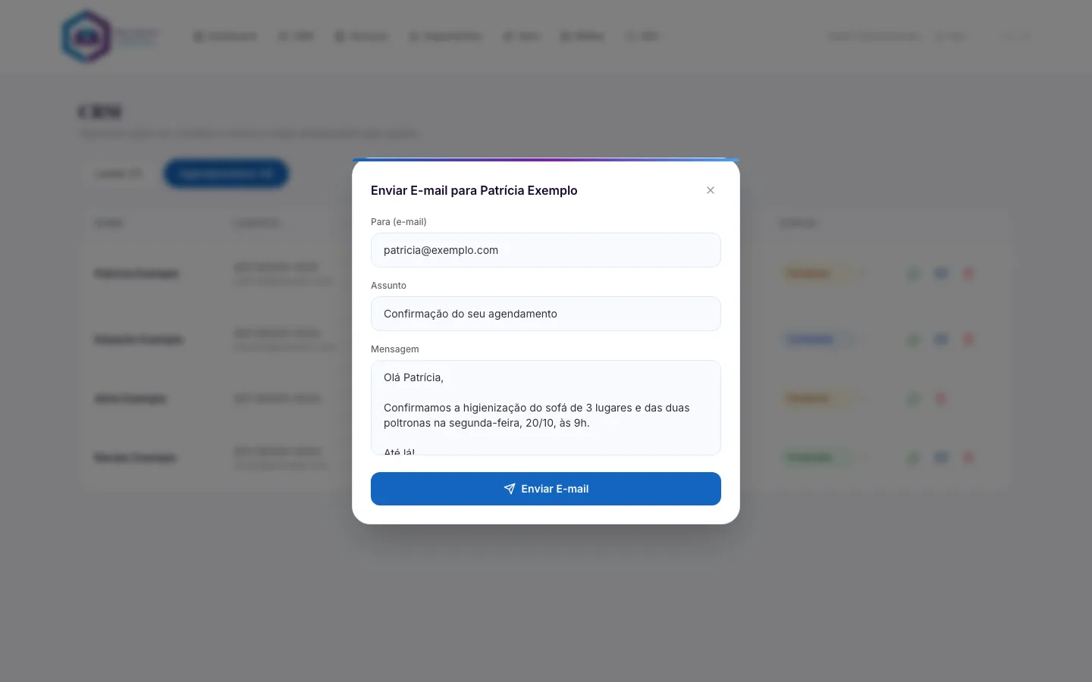This screenshot has height=682, width=1092.
Task: Click the paper plane send icon
Action: [510, 489]
